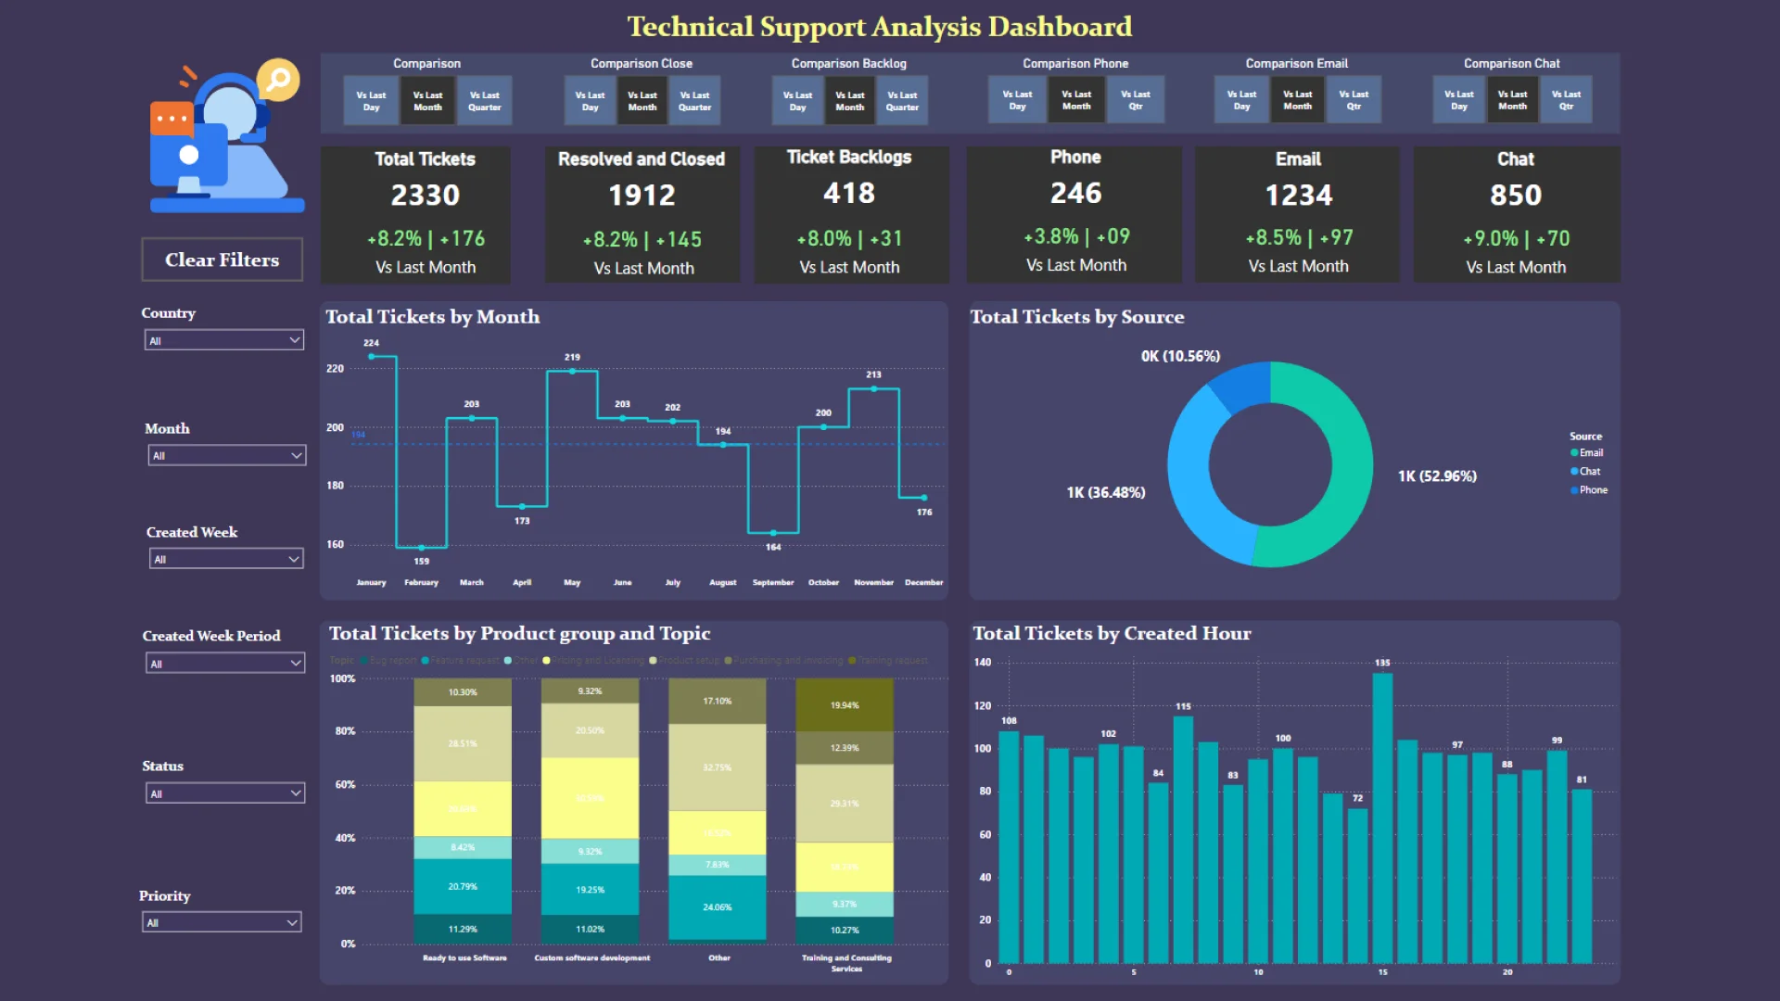Click the Email 1234 card
Screen dimensions: 1780x1001
coord(1297,214)
